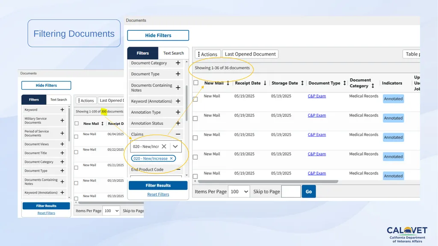Expand Documents Containing Notes in large panel
The image size is (438, 246).
pos(178,88)
